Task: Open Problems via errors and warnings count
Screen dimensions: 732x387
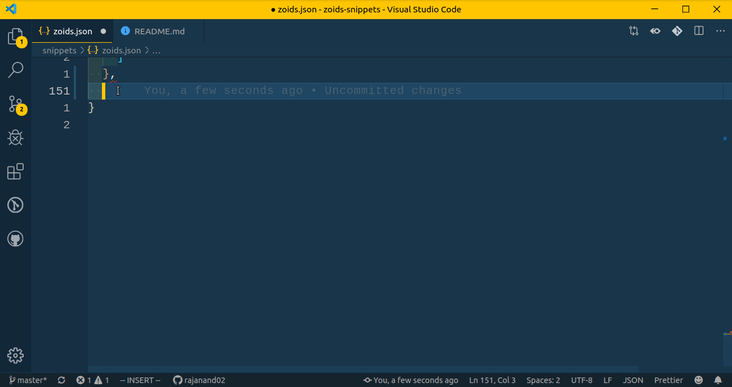Action: pyautogui.click(x=93, y=380)
